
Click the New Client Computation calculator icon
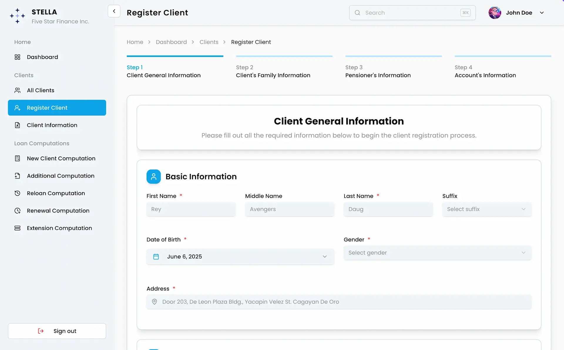[x=17, y=158]
